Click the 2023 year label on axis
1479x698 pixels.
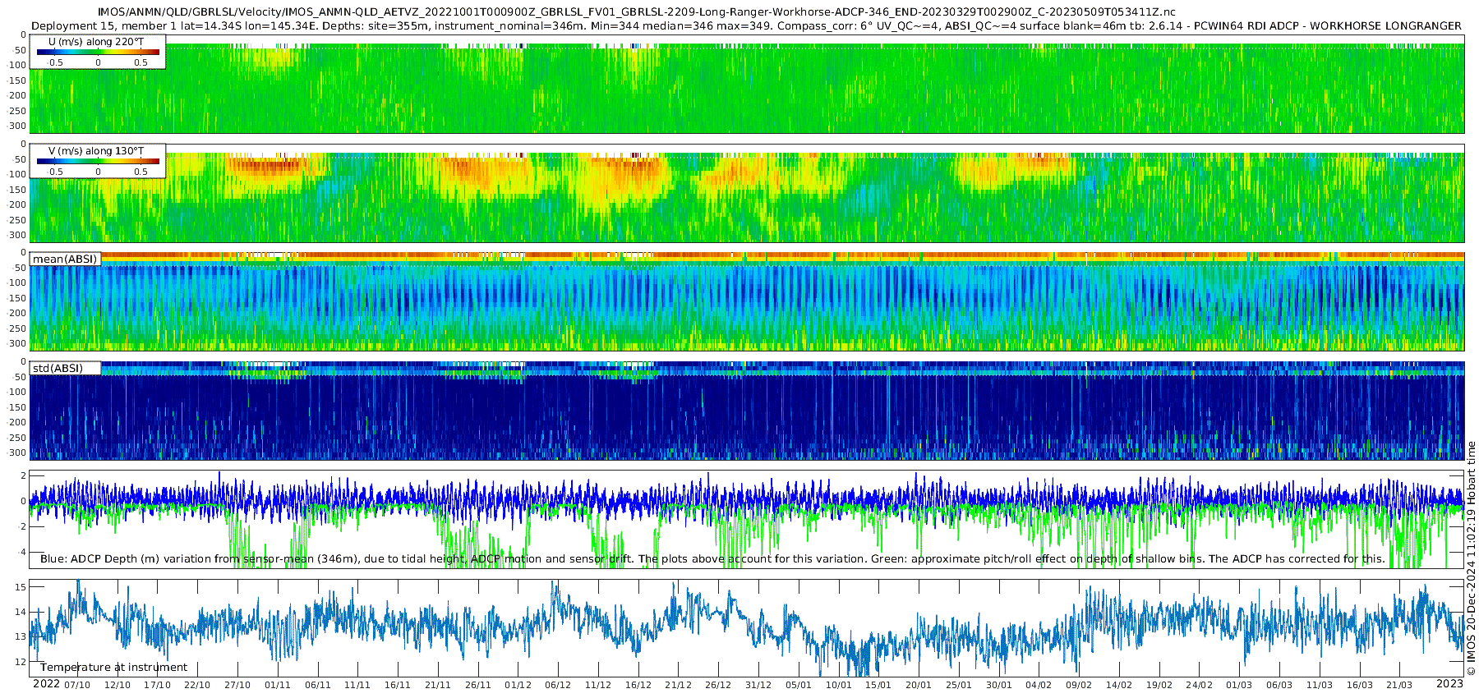[x=1449, y=684]
